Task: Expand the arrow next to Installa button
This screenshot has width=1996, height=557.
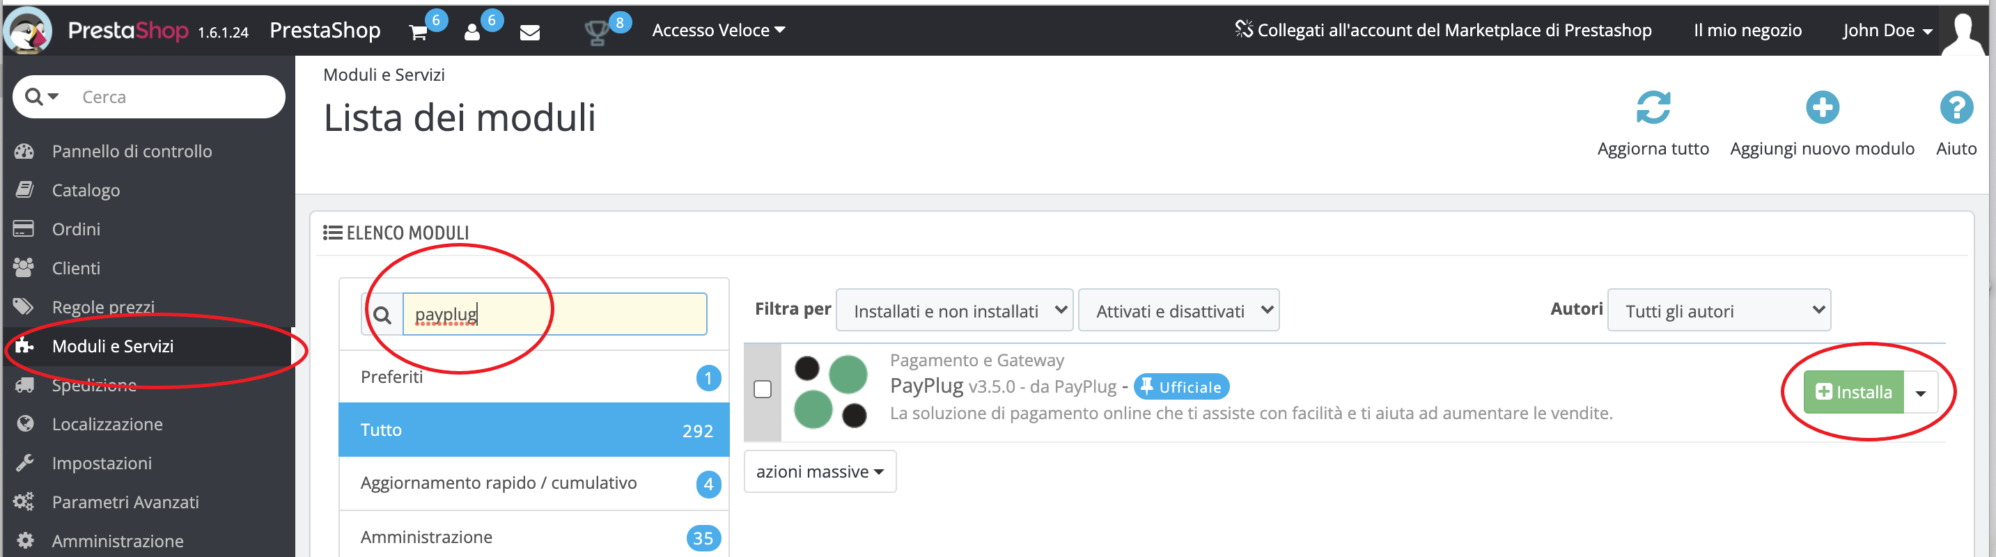Action: coord(1920,393)
